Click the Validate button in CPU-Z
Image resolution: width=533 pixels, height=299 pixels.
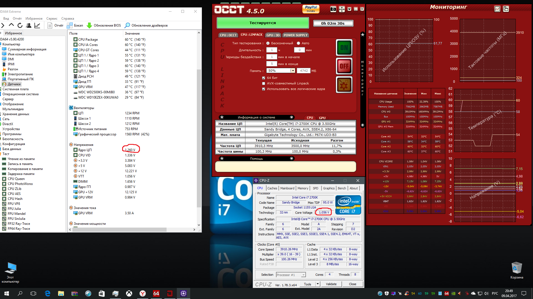(331, 284)
